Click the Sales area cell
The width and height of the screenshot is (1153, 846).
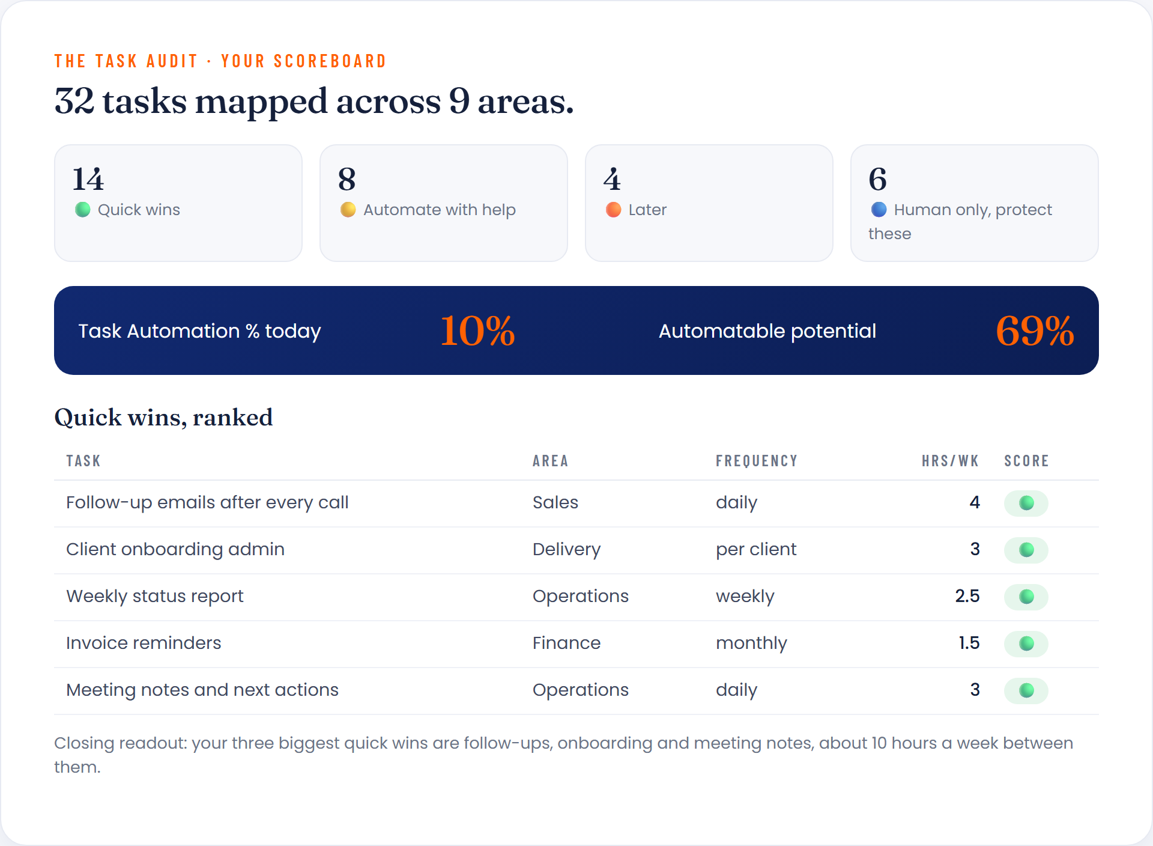(x=555, y=502)
